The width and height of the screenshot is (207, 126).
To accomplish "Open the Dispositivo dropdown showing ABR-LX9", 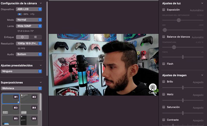I will [29, 9].
